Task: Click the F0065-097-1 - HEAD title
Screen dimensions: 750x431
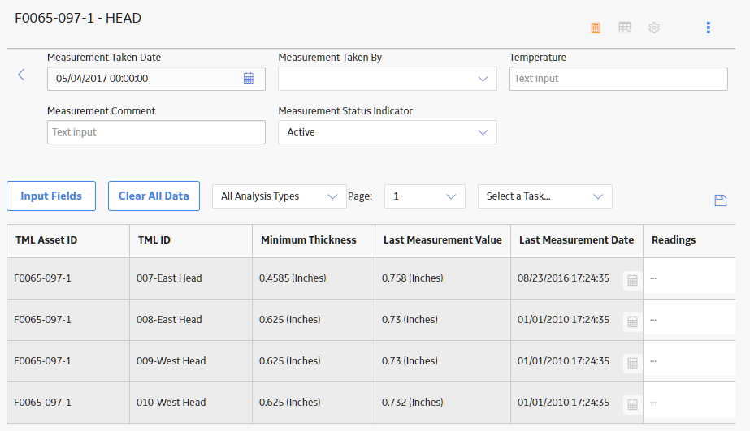Action: [78, 18]
